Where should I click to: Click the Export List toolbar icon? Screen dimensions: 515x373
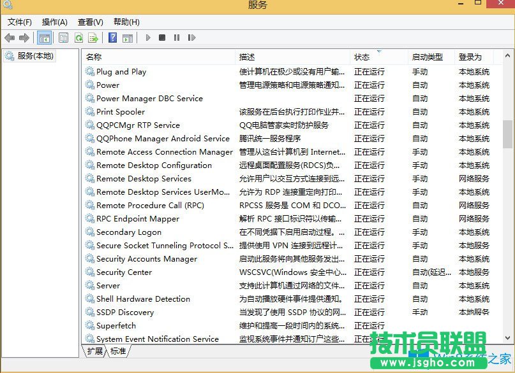click(x=93, y=38)
